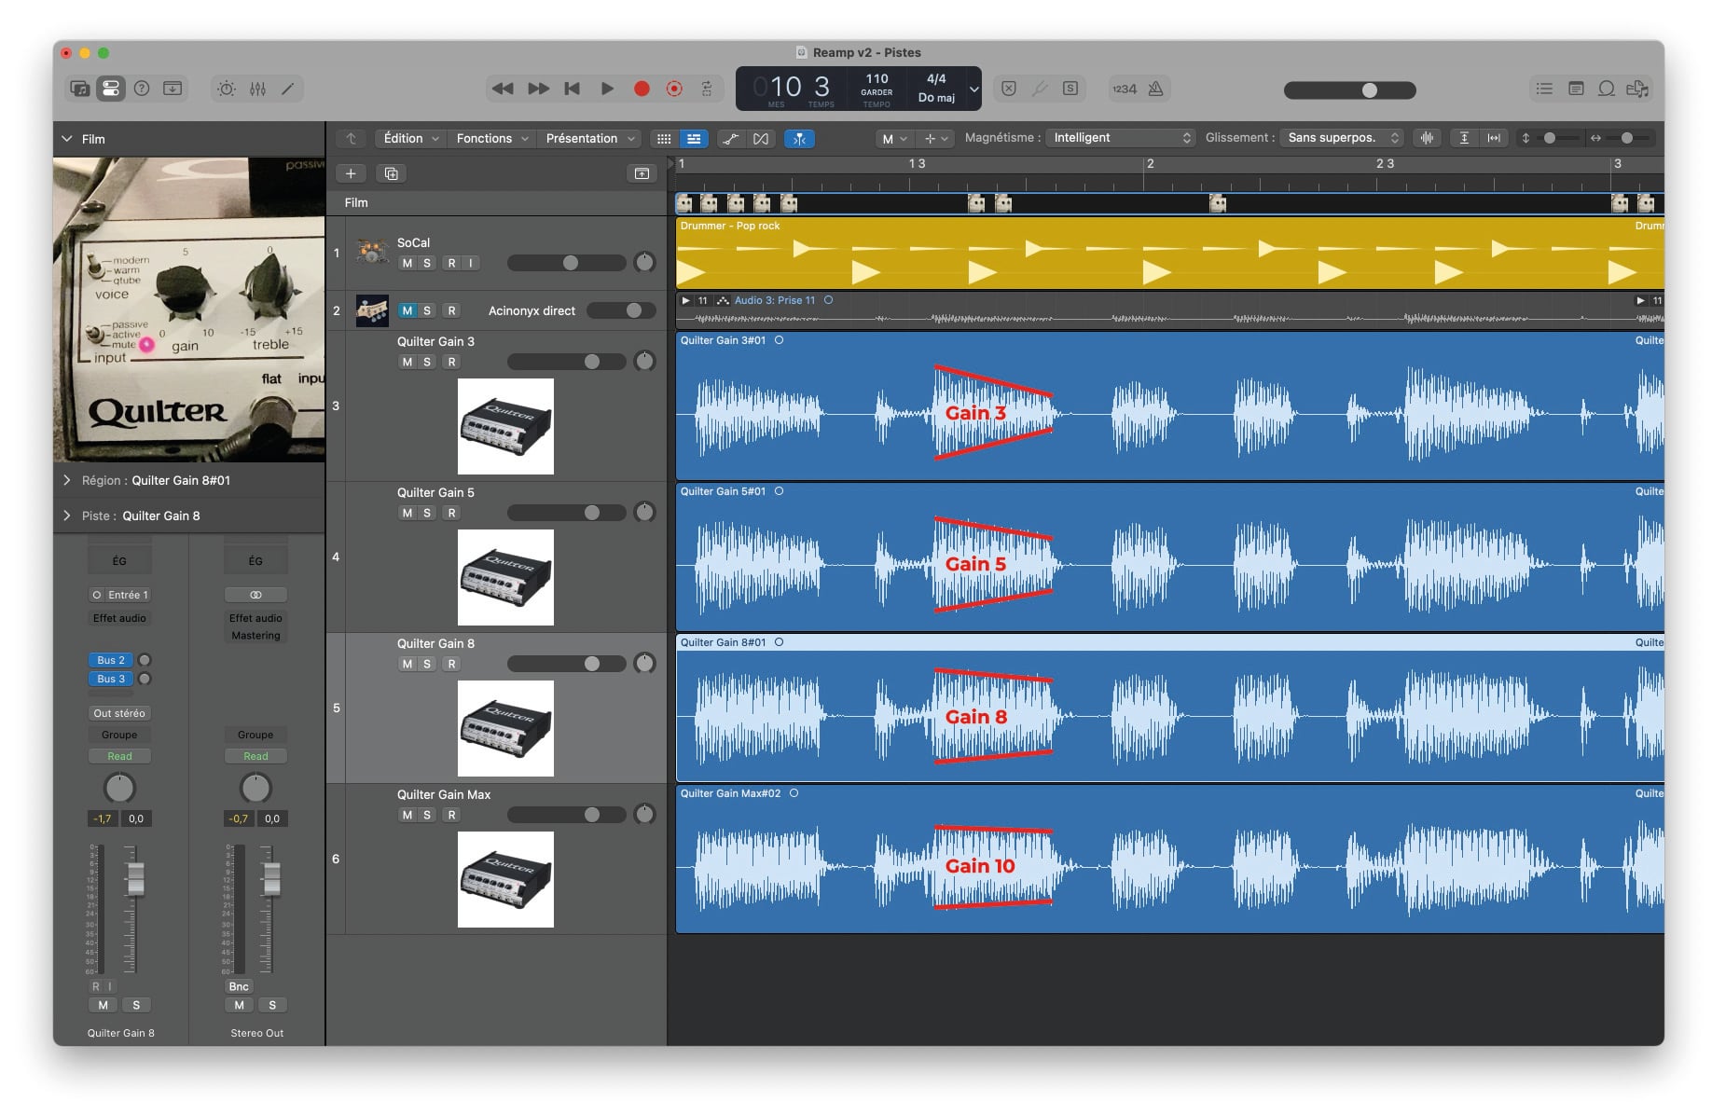Open the Editors pencil icon

pyautogui.click(x=288, y=89)
